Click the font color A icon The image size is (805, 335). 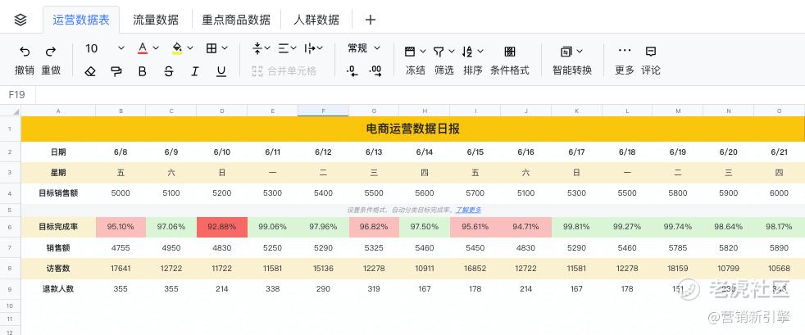click(143, 48)
